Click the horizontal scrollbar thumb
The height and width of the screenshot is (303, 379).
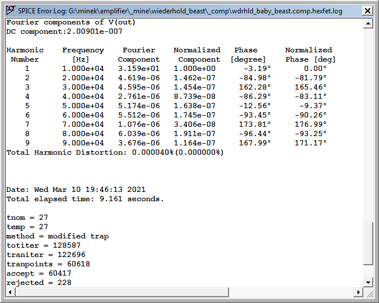pos(122,292)
